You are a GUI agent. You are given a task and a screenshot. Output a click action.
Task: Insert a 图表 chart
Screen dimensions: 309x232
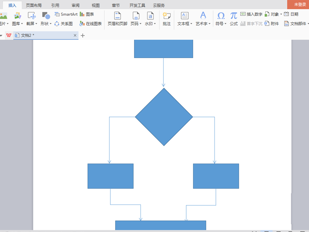click(87, 14)
